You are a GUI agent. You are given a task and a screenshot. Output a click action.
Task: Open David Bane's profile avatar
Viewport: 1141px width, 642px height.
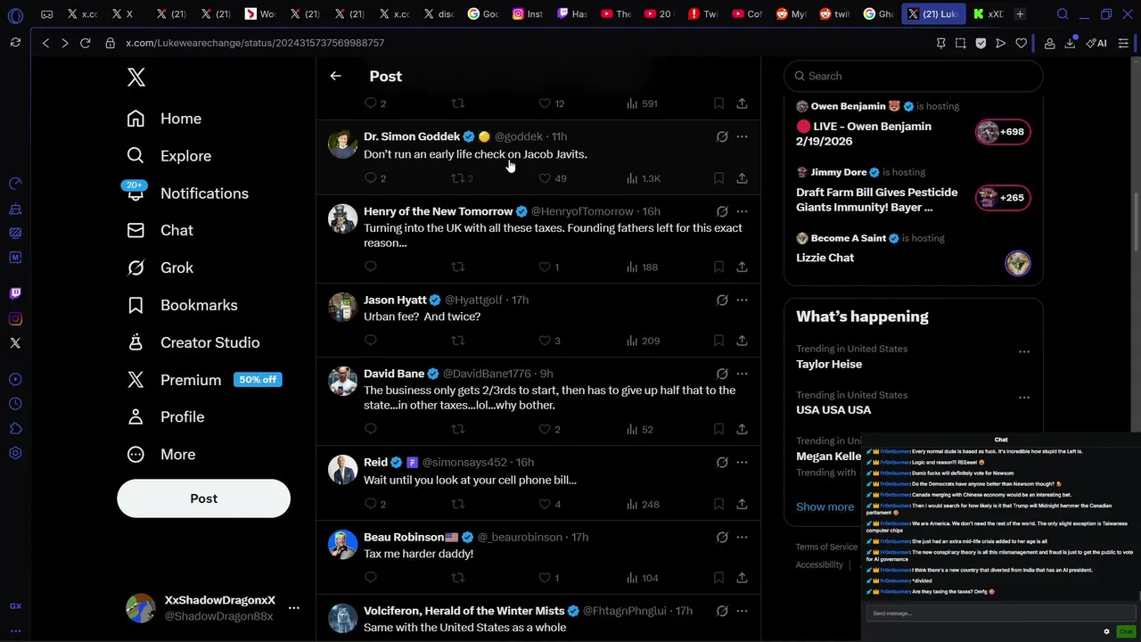coord(342,381)
